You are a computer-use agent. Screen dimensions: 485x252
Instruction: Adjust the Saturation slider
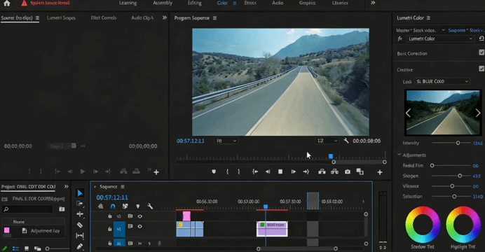(454, 197)
